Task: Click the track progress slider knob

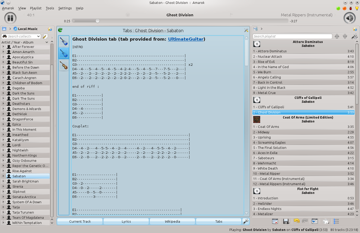Action: coord(97,21)
